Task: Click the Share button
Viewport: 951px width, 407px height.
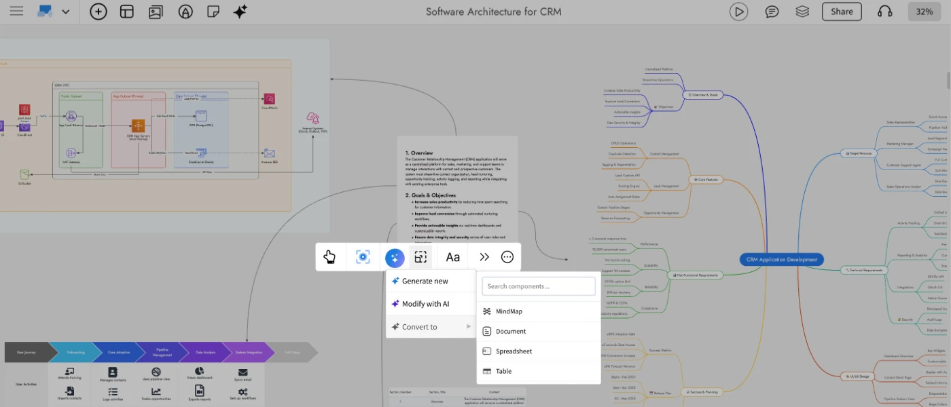Action: 841,12
